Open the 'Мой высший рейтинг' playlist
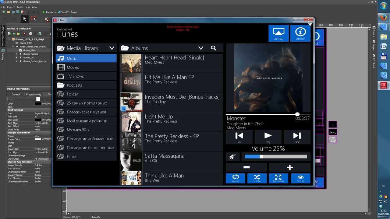Screen dimensions: 390x219 tap(86, 121)
